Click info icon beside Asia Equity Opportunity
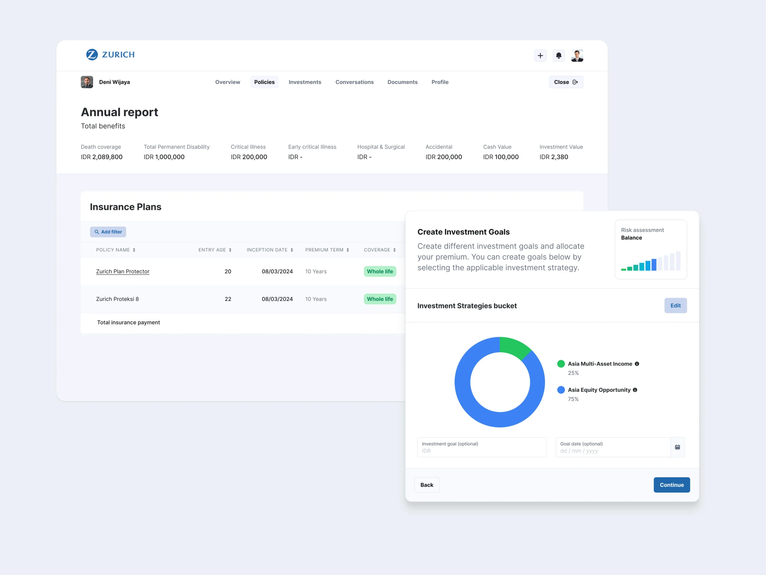Screen dimensions: 766x575 pos(635,390)
